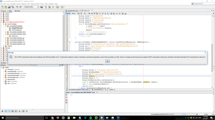Collapse the Source Packages node
Screen dimensions: 215x120
(3, 24)
